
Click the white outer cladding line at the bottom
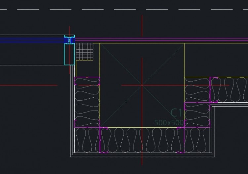coord(142,156)
